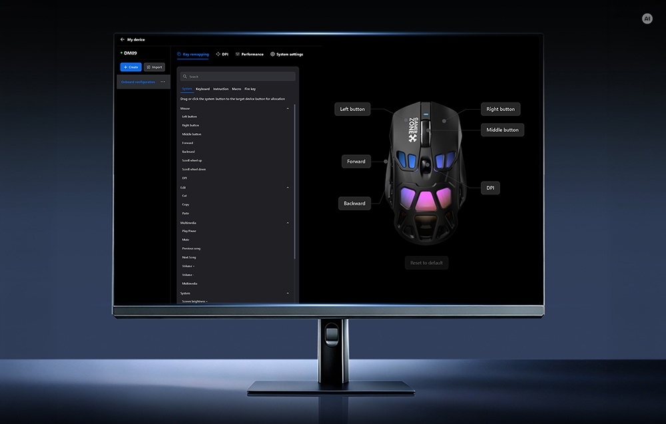This screenshot has height=424, width=666.
Task: Select the Fire key sub-tab
Action: click(x=250, y=89)
